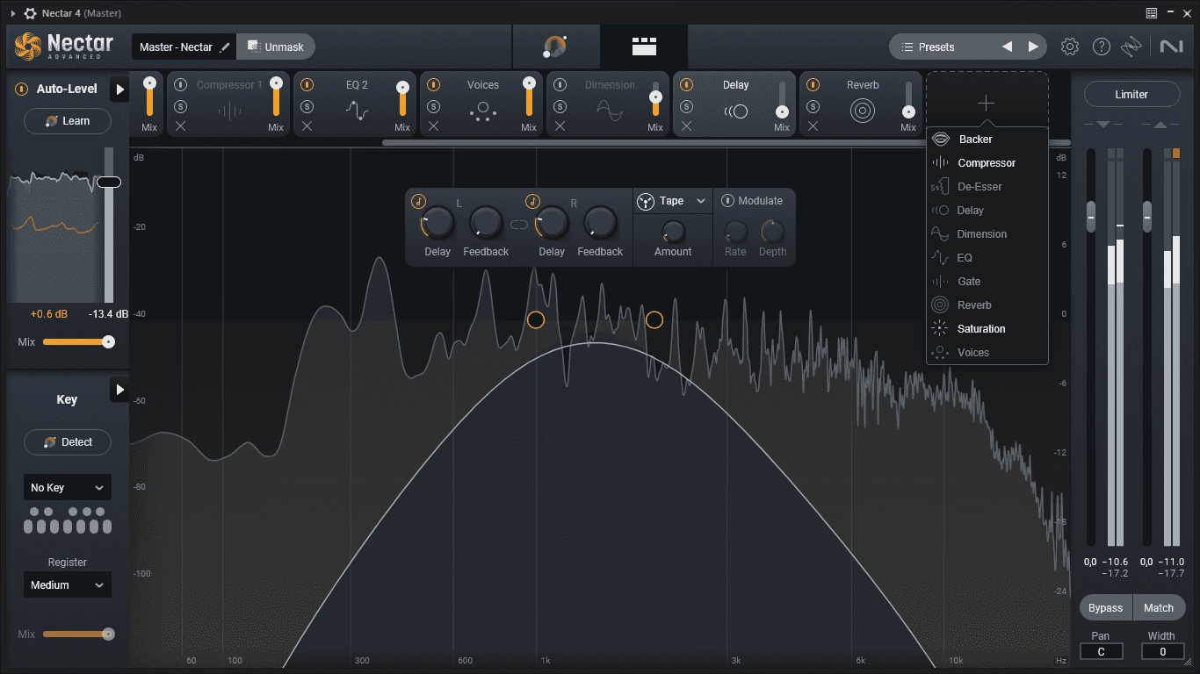Select the Delay module icon

pyautogui.click(x=735, y=111)
